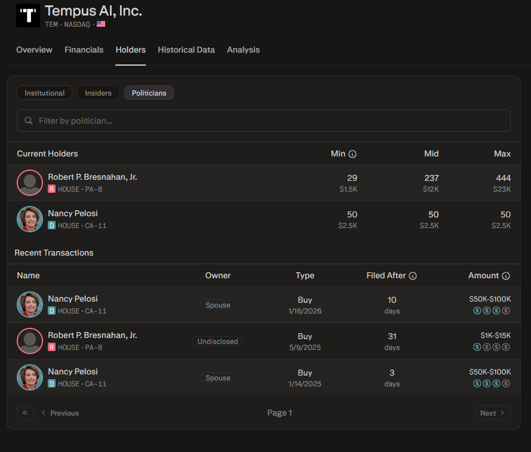The height and width of the screenshot is (452, 531).
Task: Click D party badge in 1/14/2025 transaction row
Action: tap(51, 383)
